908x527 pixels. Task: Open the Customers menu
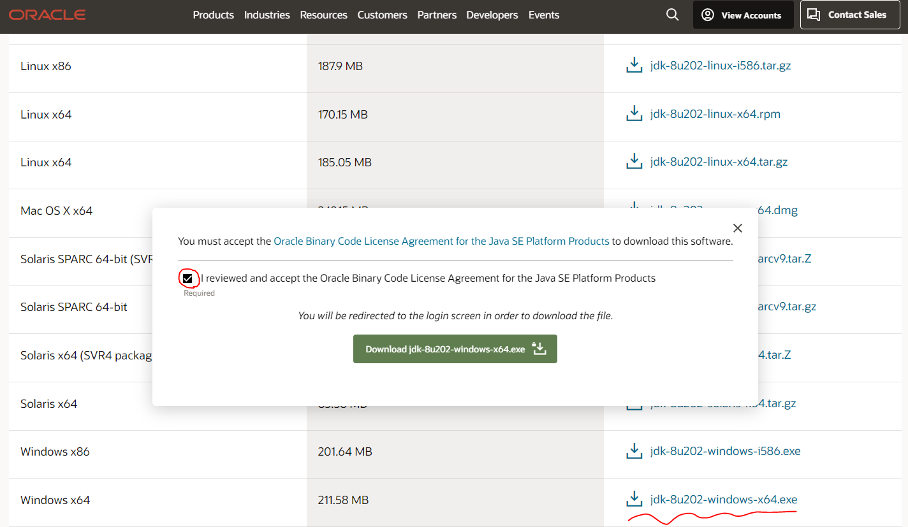click(x=383, y=15)
